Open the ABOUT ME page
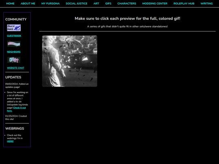This screenshot has height=164, width=219. 28,4
